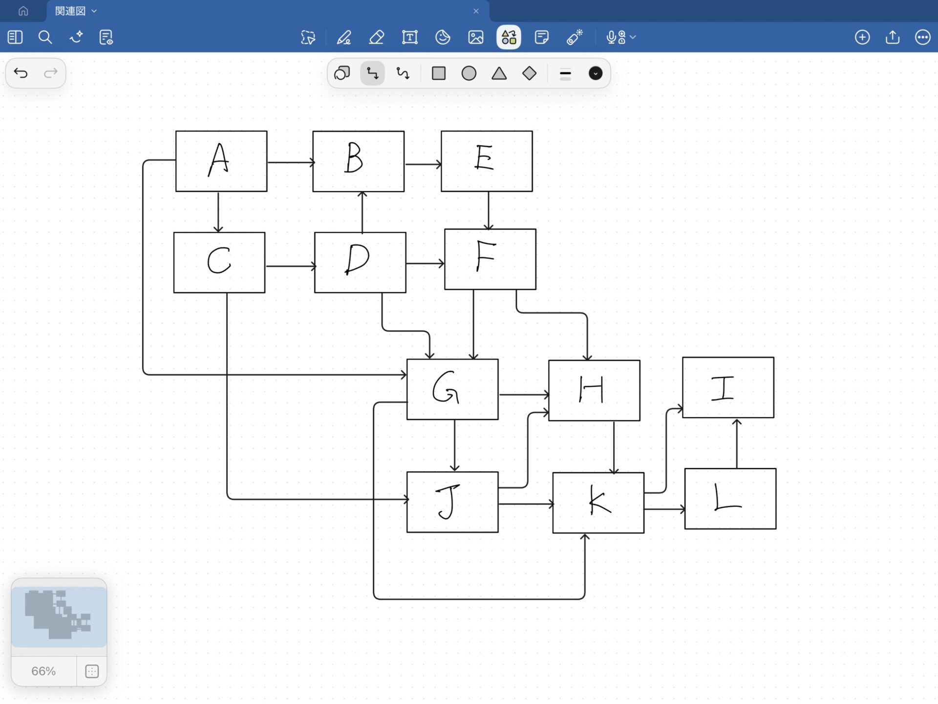Pick the black stroke color swatch

pyautogui.click(x=595, y=73)
